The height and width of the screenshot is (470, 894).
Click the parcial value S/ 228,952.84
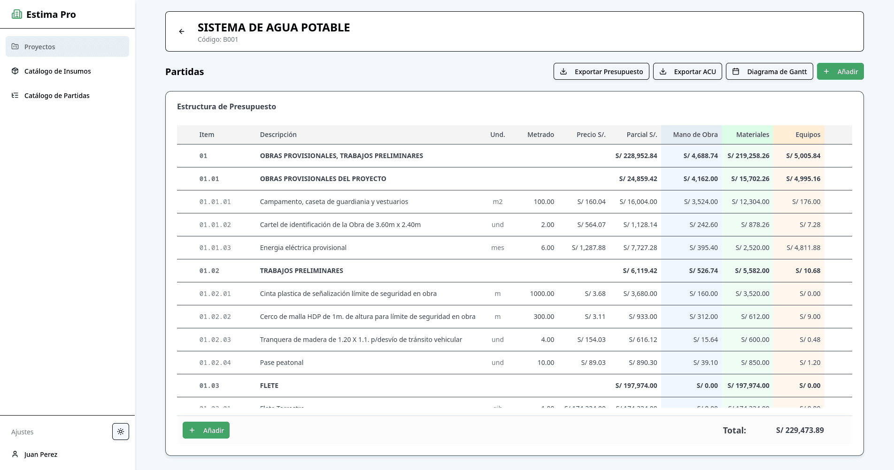(636, 156)
